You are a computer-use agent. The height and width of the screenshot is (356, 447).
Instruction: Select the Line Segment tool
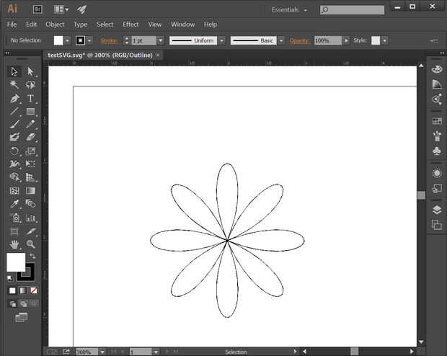[x=14, y=111]
